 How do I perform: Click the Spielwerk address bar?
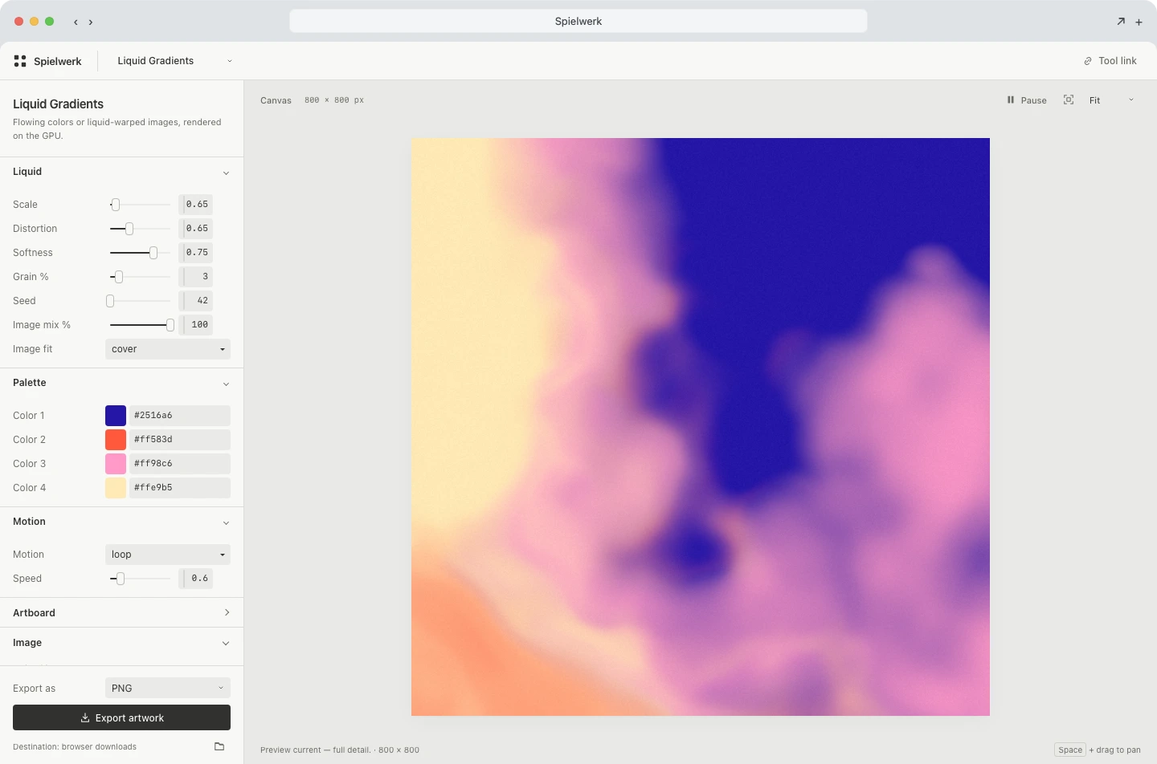[578, 21]
